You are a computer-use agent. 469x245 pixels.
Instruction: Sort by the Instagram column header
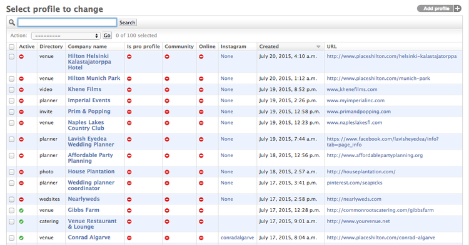click(233, 47)
